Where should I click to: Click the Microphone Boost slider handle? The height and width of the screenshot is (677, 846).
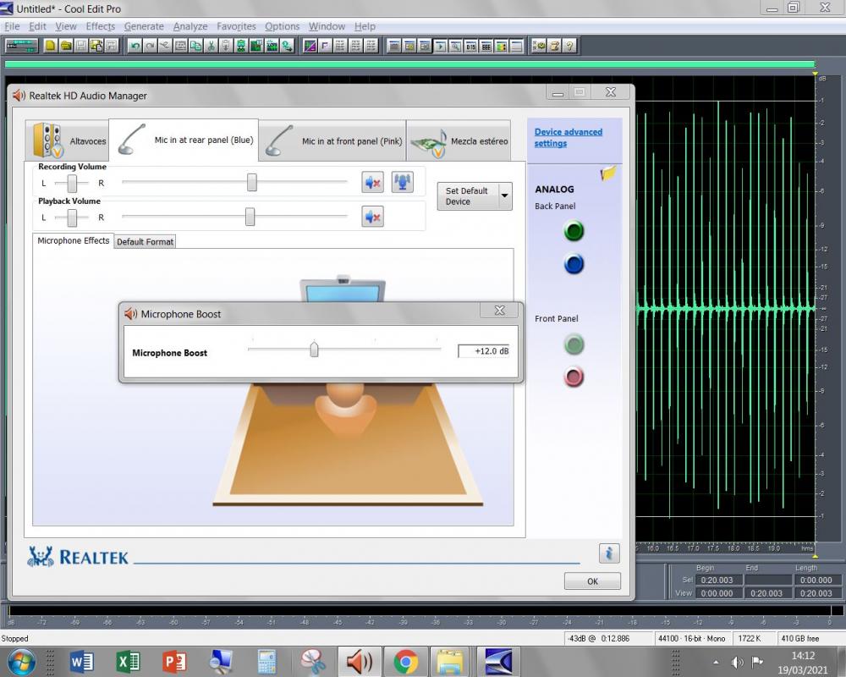click(x=314, y=350)
